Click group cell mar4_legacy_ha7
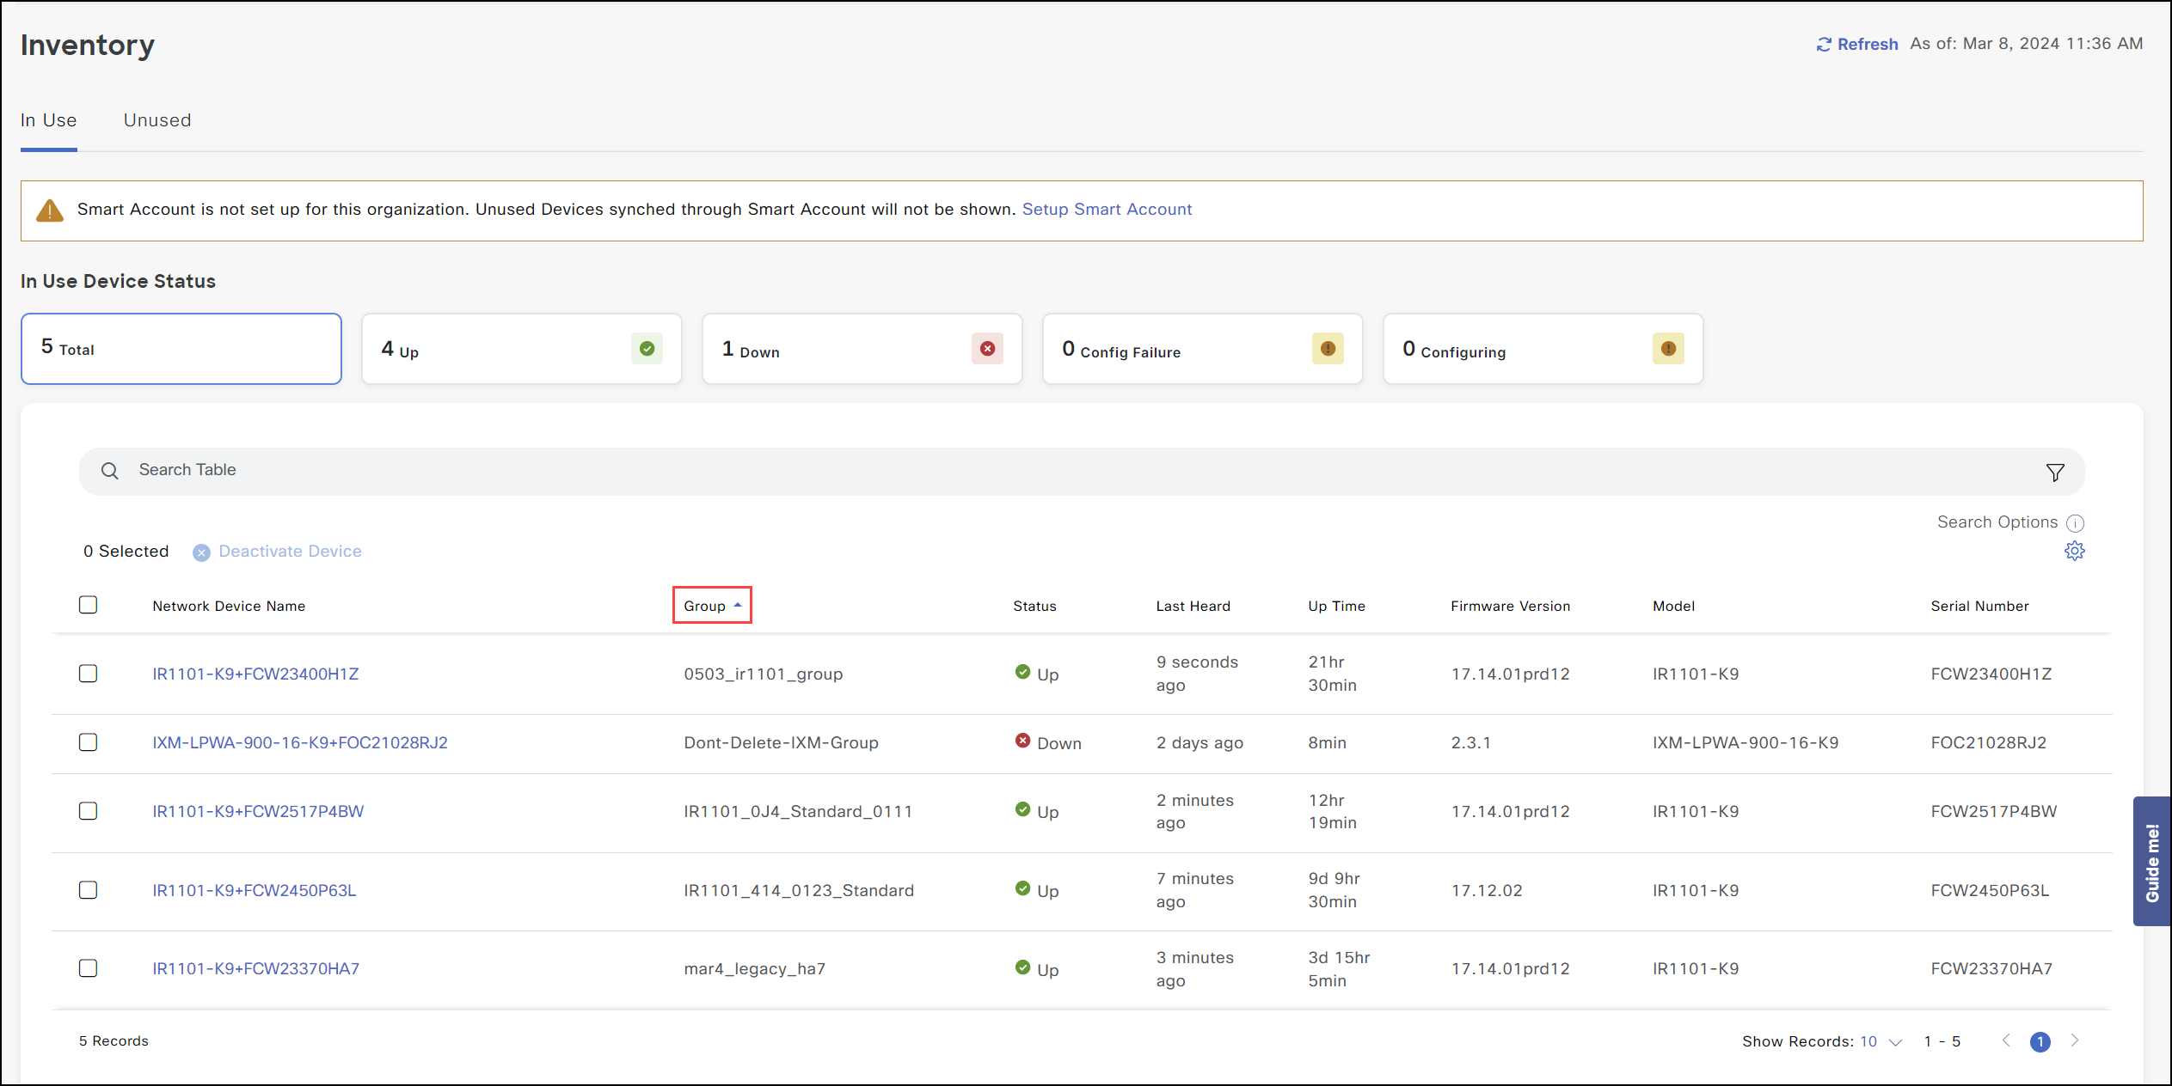 click(754, 969)
